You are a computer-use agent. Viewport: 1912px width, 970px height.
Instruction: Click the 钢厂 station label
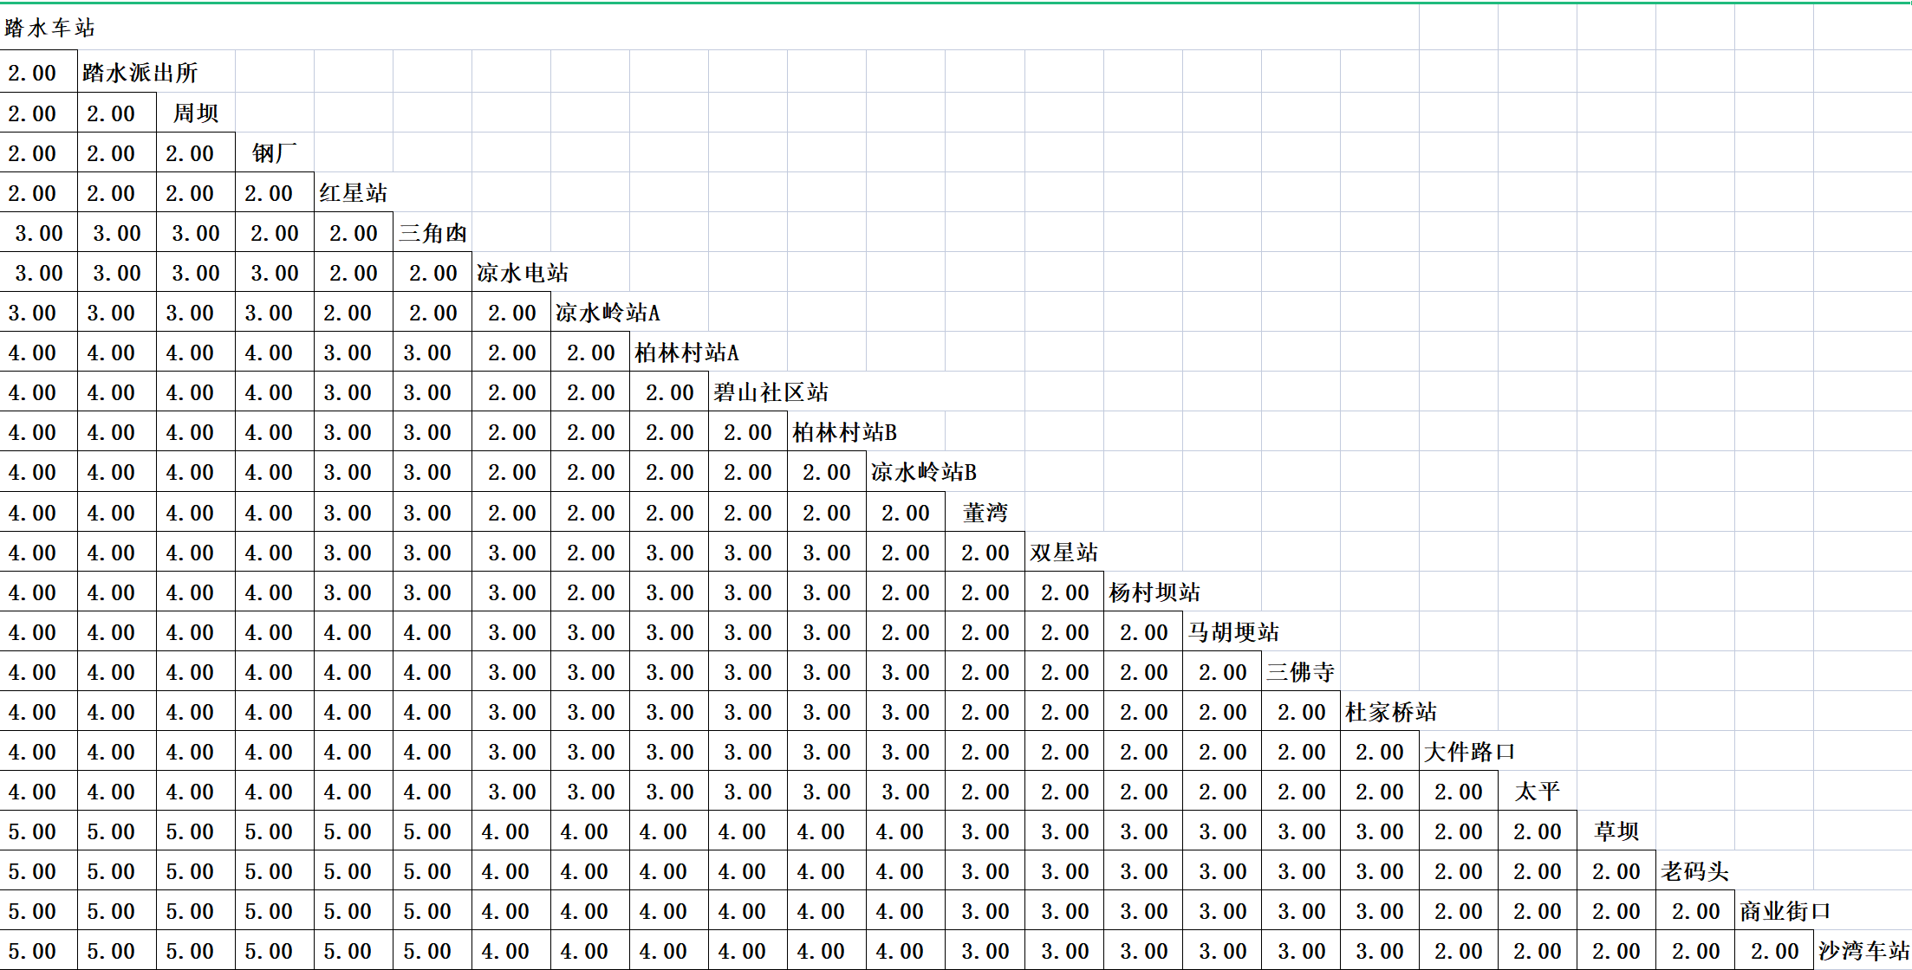point(275,152)
